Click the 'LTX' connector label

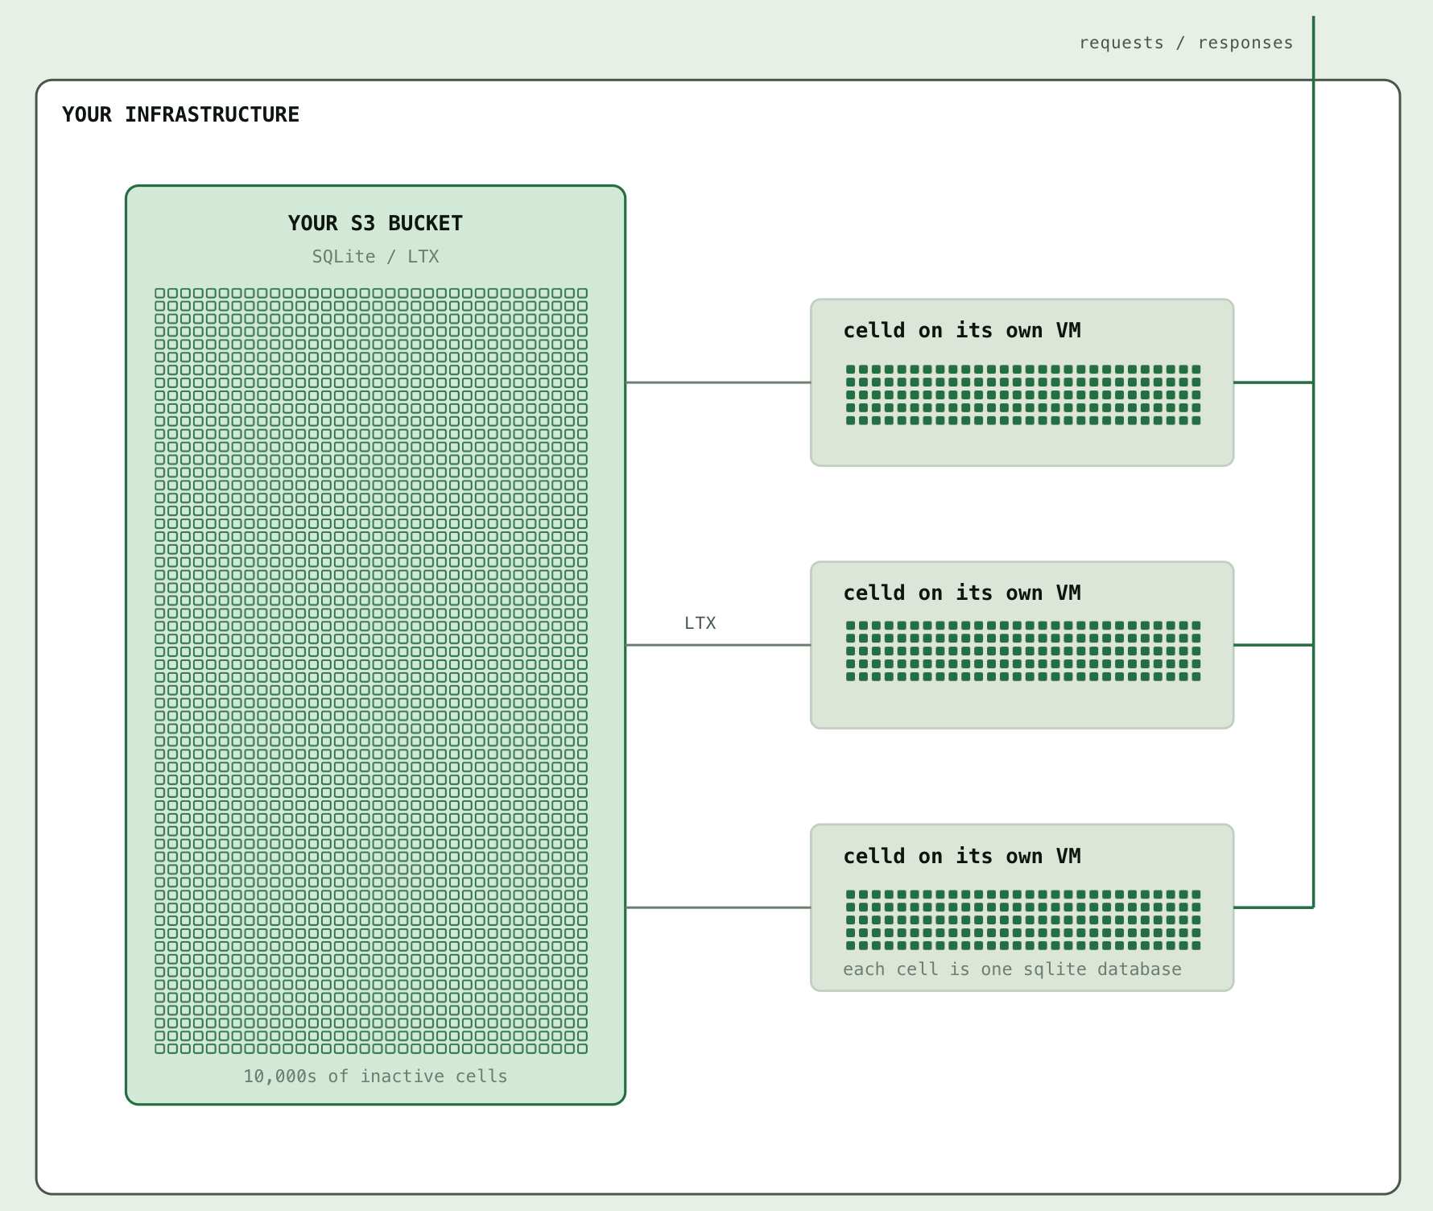point(700,623)
